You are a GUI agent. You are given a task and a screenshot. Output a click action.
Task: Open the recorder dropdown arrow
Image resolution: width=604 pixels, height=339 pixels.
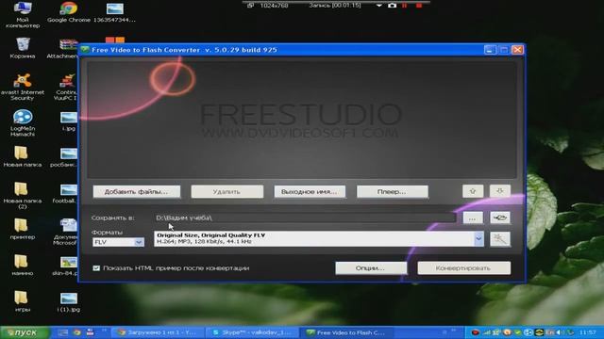click(379, 6)
